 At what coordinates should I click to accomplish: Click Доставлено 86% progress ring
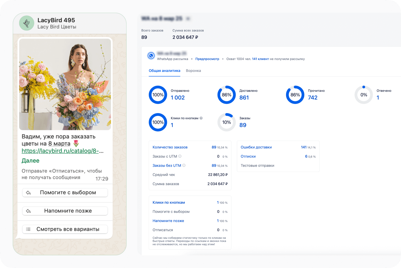click(227, 95)
